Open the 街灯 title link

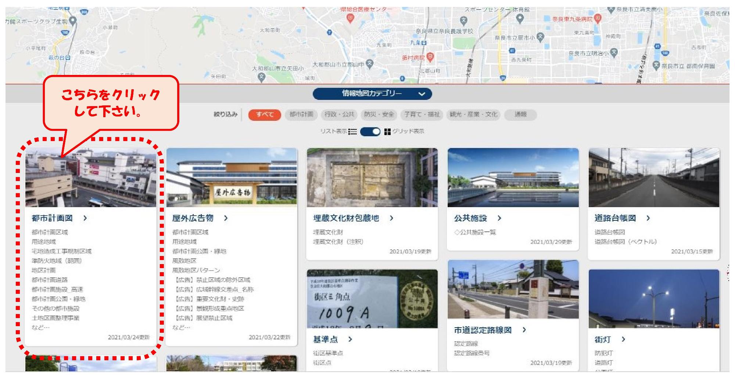point(603,339)
